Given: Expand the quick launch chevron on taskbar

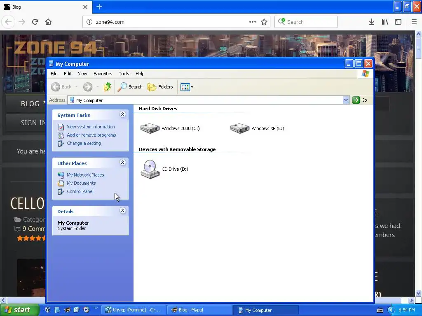Looking at the screenshot, I should coord(96,308).
